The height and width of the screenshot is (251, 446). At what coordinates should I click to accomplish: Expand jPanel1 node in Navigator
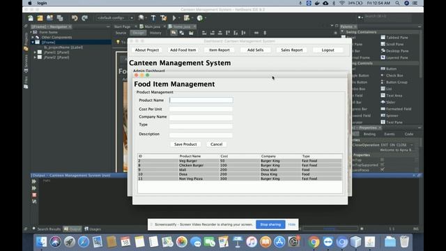35,52
